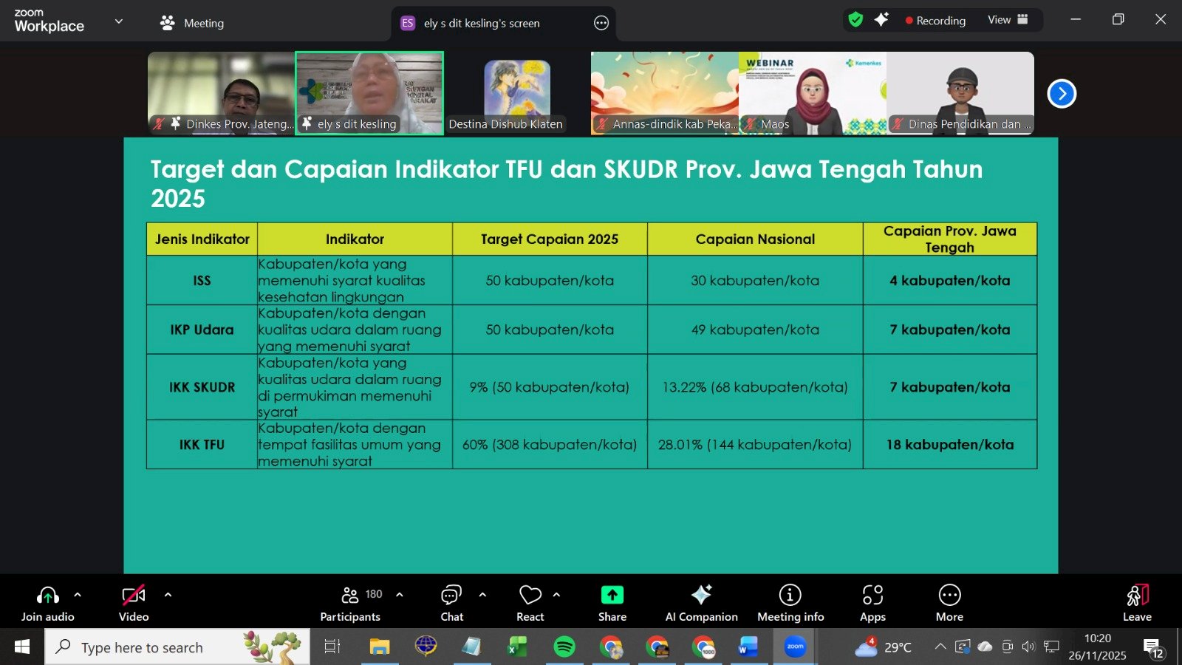1182x665 pixels.
Task: Join audio with headphone icon
Action: coord(48,603)
